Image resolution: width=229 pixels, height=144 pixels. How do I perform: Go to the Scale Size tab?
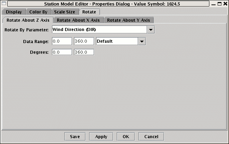pyautogui.click(x=64, y=12)
